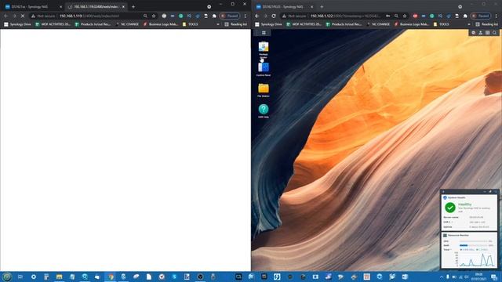
Task: Open Reading list in right window
Action: point(486,24)
